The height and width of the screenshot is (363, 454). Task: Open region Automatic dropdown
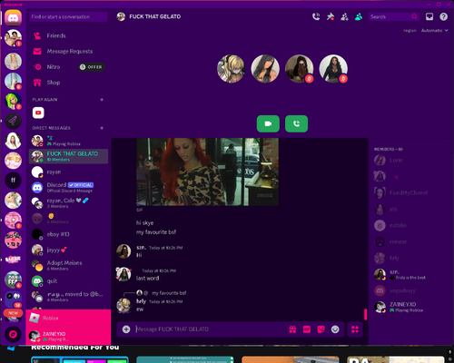435,30
